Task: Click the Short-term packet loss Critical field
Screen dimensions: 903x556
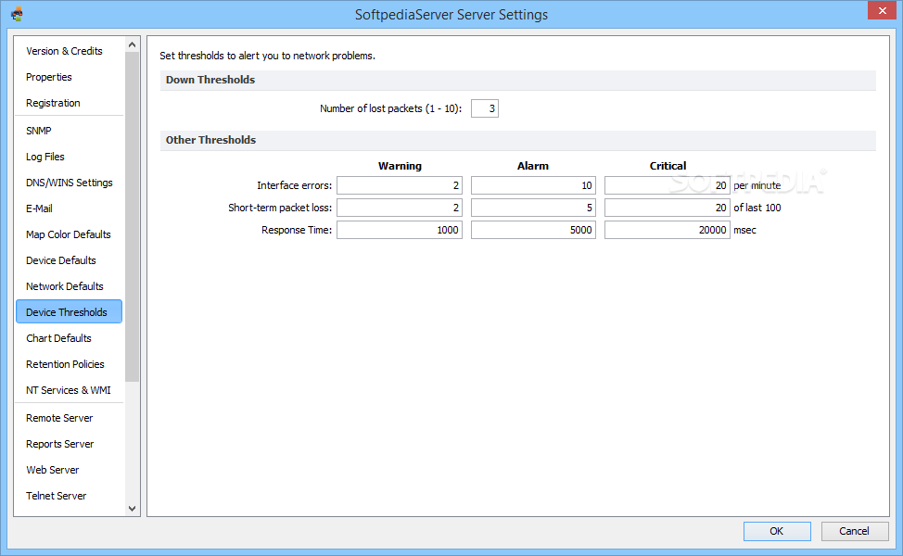Action: (x=667, y=208)
